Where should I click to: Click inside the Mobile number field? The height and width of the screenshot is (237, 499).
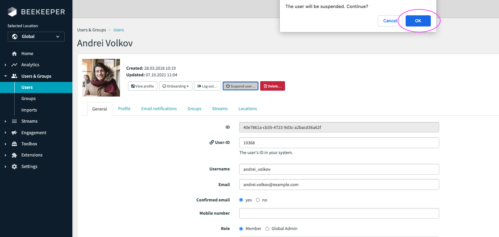(339, 213)
